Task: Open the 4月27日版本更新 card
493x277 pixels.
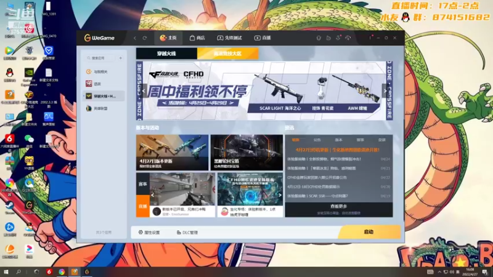Action: (x=172, y=152)
